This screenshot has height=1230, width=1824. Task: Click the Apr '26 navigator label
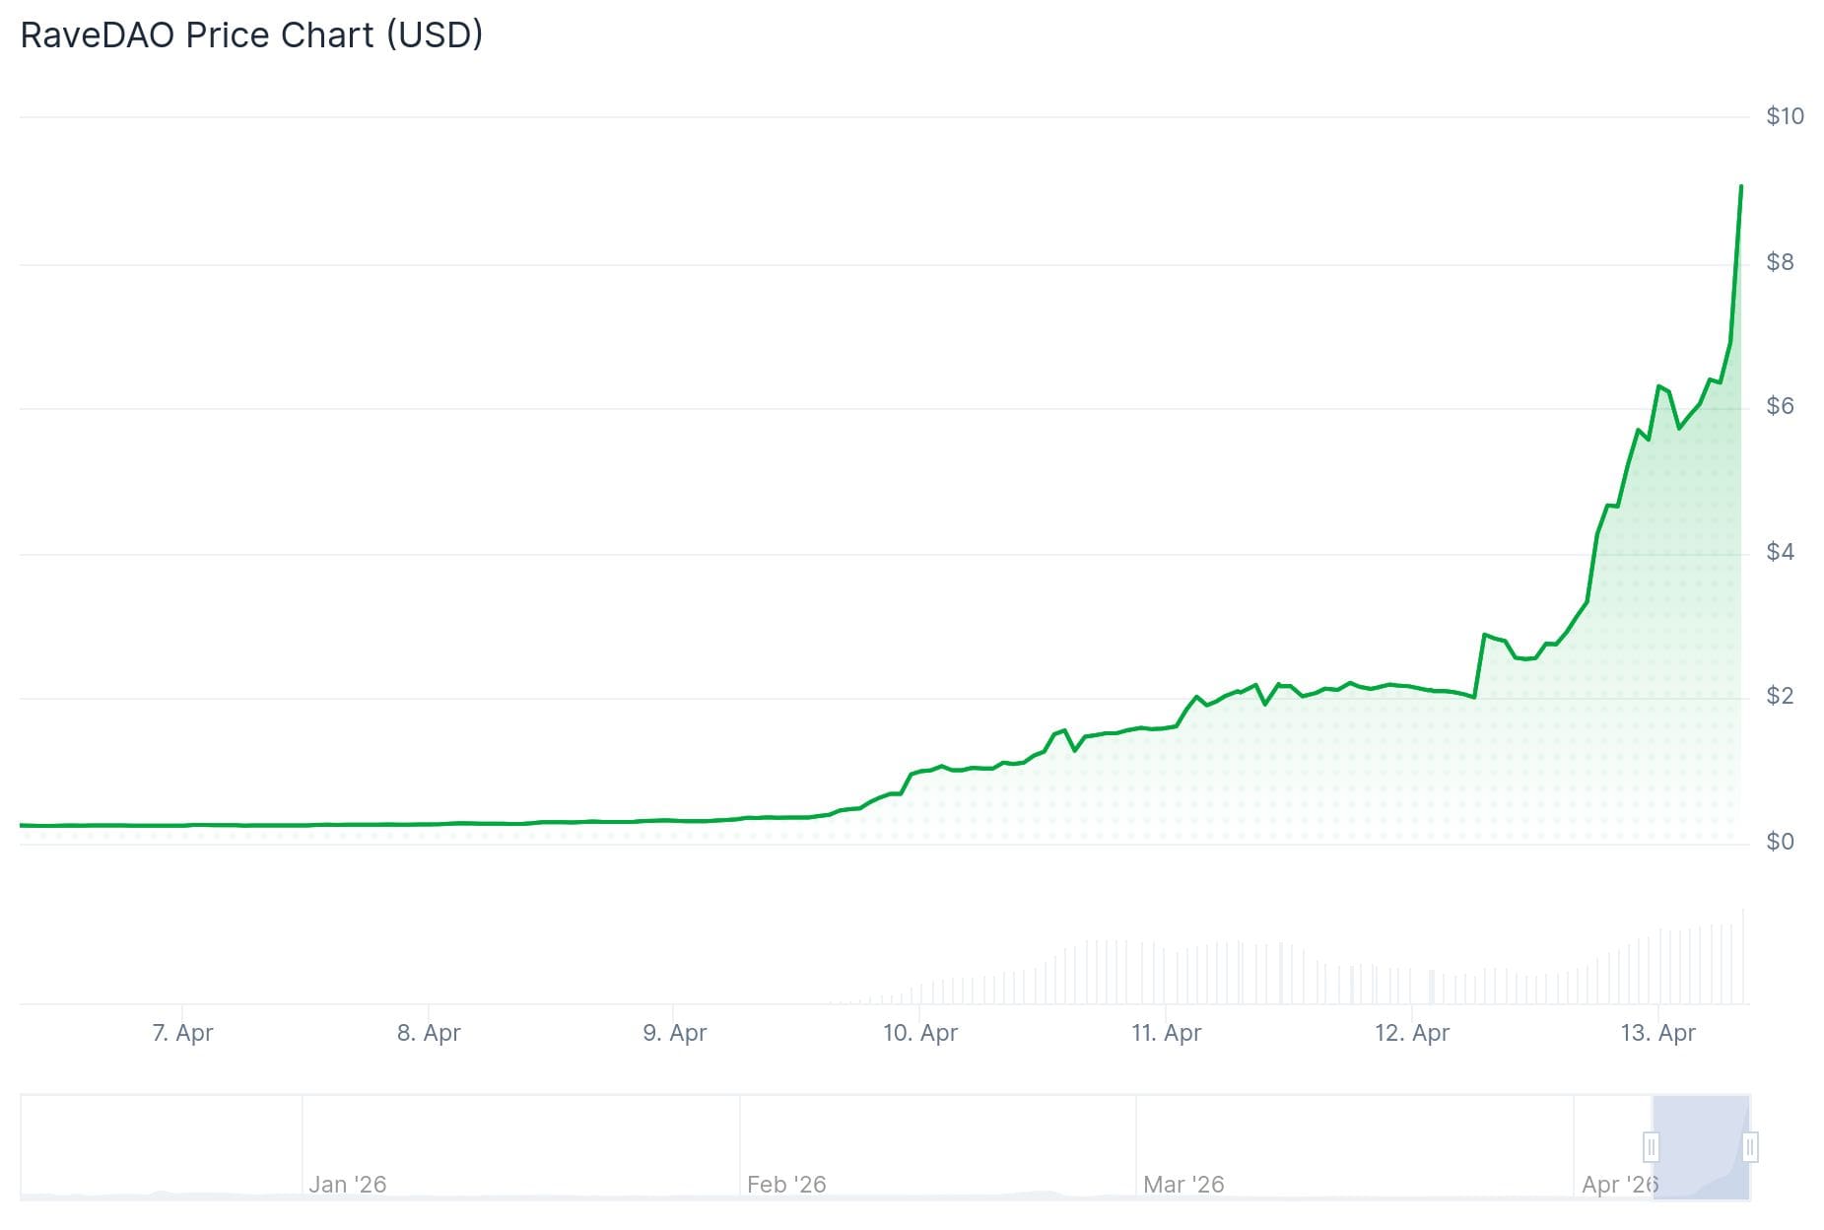(x=1619, y=1184)
